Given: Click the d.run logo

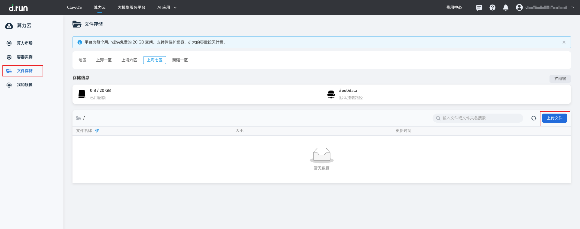Looking at the screenshot, I should [18, 8].
